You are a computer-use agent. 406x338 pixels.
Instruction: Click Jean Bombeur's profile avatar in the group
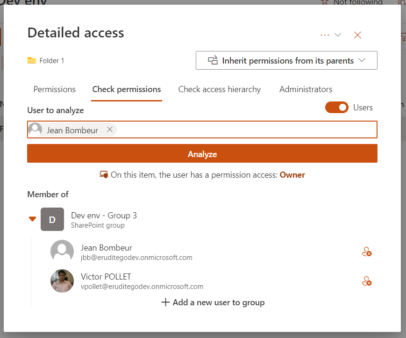[62, 251]
